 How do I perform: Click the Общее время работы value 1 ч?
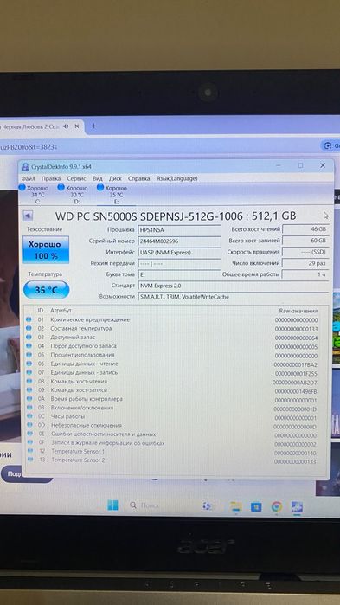tap(305, 274)
